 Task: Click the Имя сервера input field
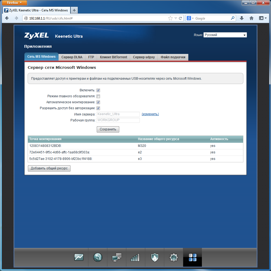click(118, 114)
